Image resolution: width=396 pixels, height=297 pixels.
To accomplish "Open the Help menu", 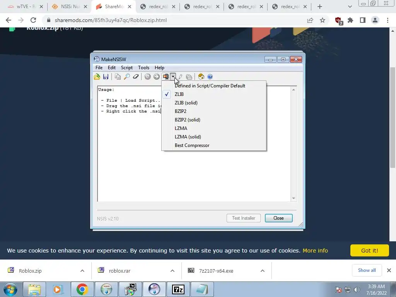I will coord(159,68).
